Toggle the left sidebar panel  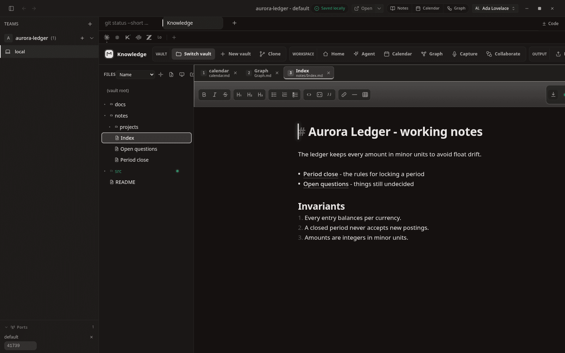coord(11,8)
